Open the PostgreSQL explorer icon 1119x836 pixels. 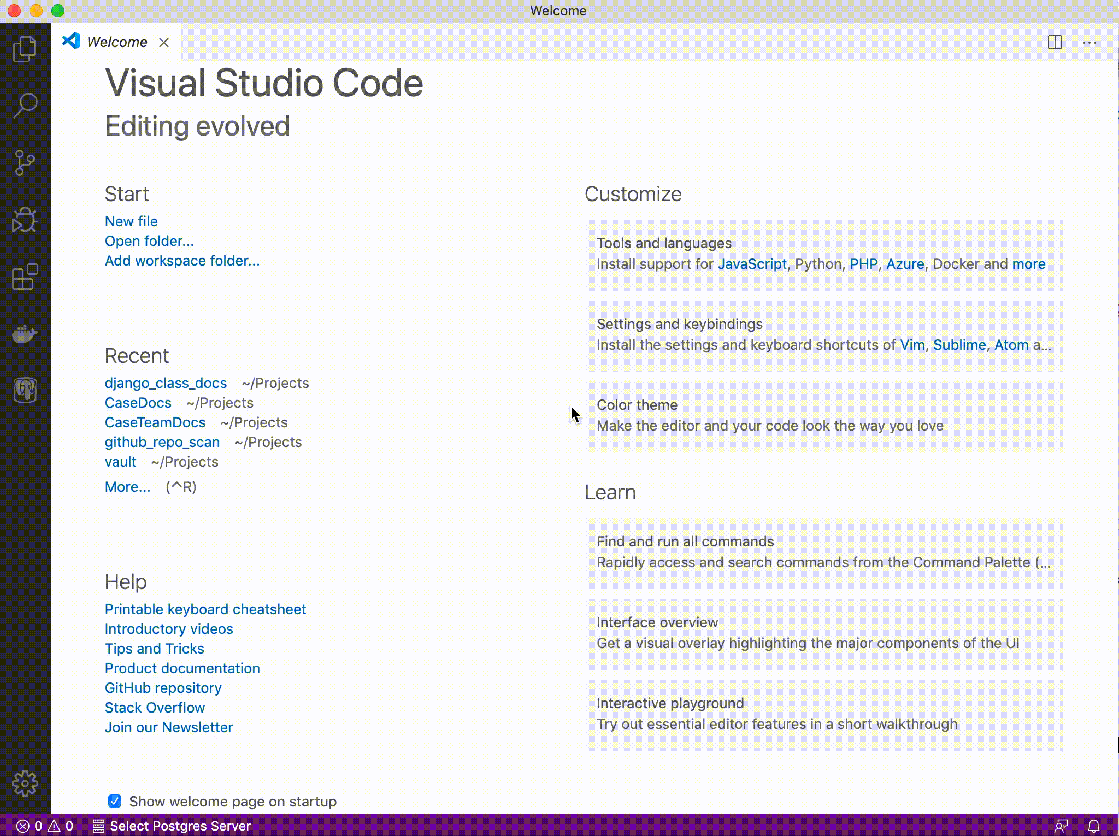(25, 390)
